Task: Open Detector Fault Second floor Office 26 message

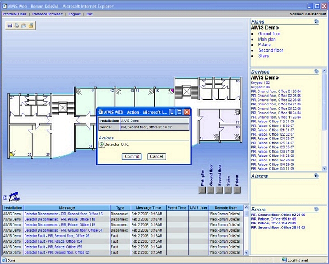Action: point(57,236)
